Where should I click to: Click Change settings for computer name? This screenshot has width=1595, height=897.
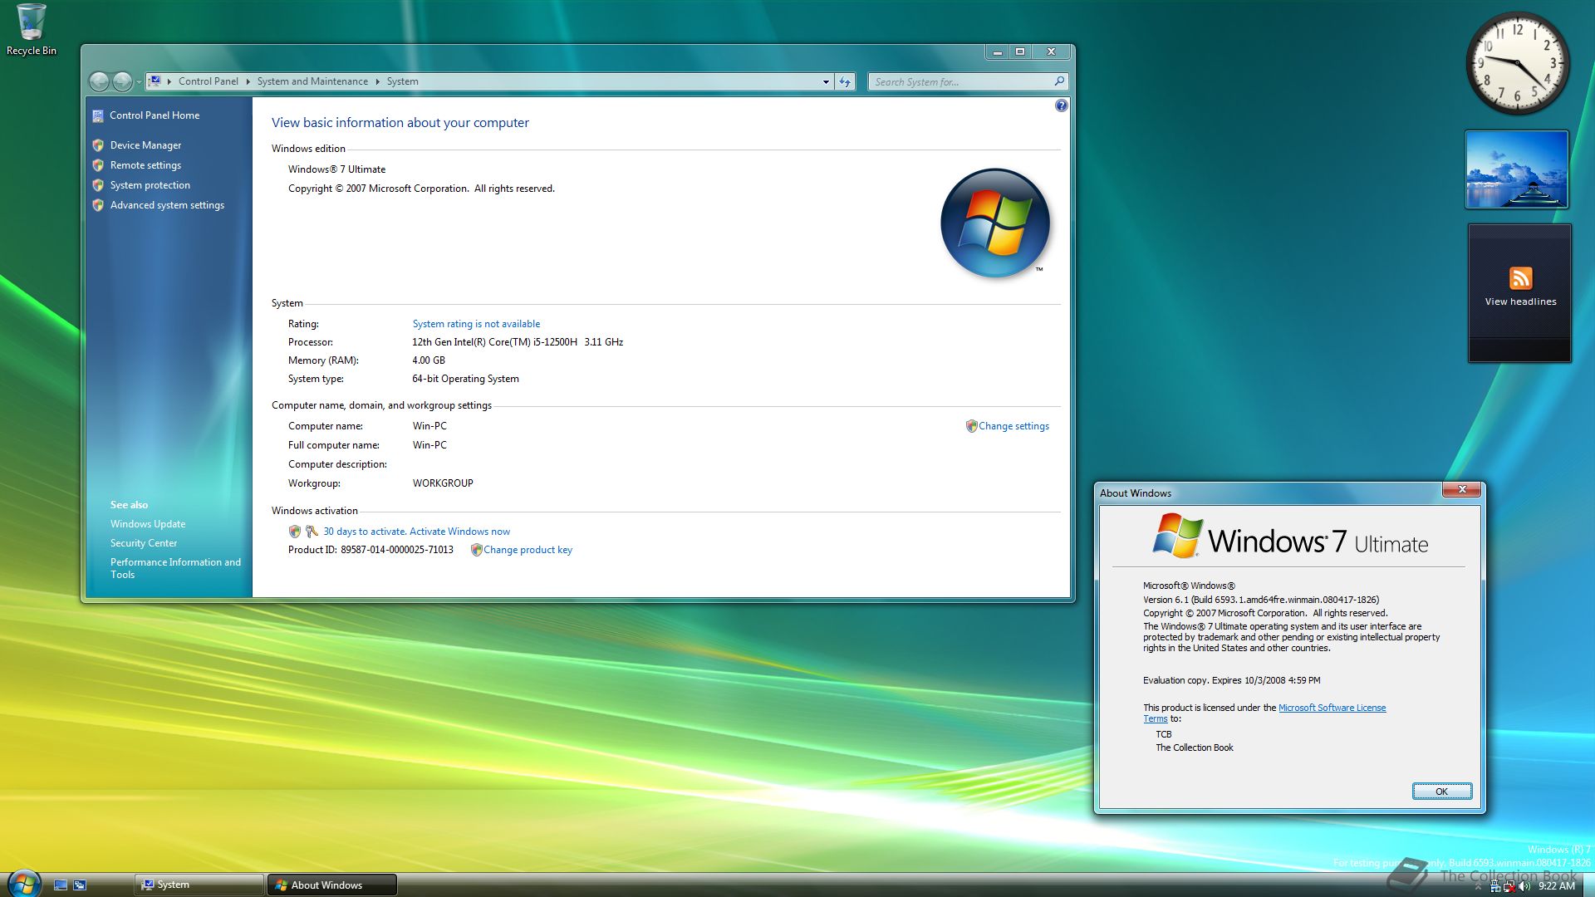click(x=1013, y=426)
